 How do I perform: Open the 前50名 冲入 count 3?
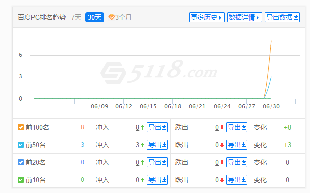(137, 145)
